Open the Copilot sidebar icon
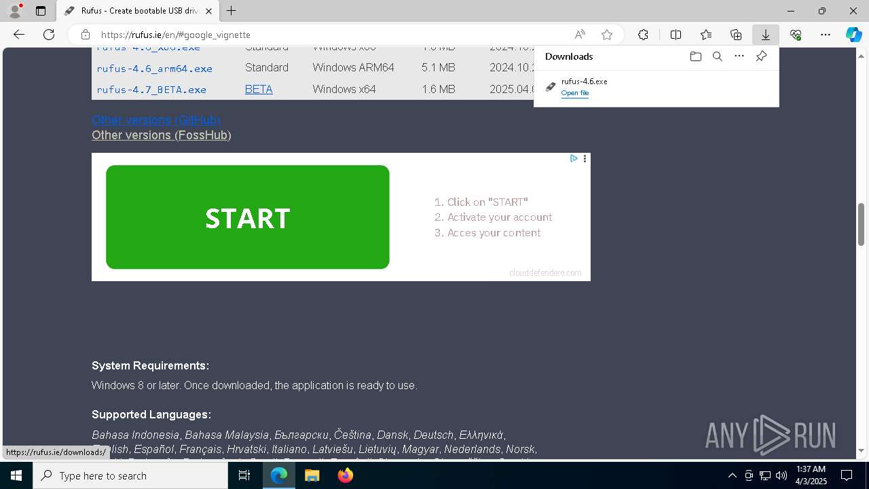869x489 pixels. click(x=853, y=35)
